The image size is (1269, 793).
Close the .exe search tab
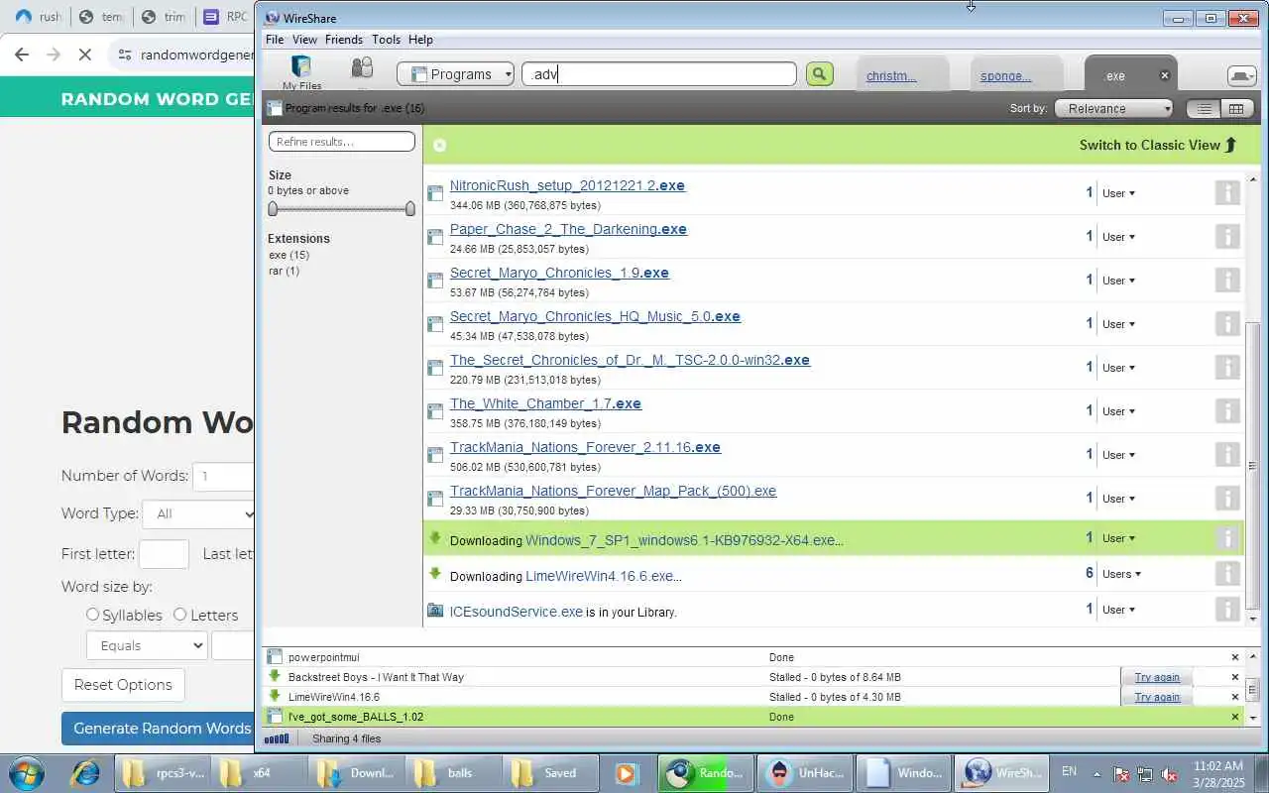pyautogui.click(x=1165, y=75)
